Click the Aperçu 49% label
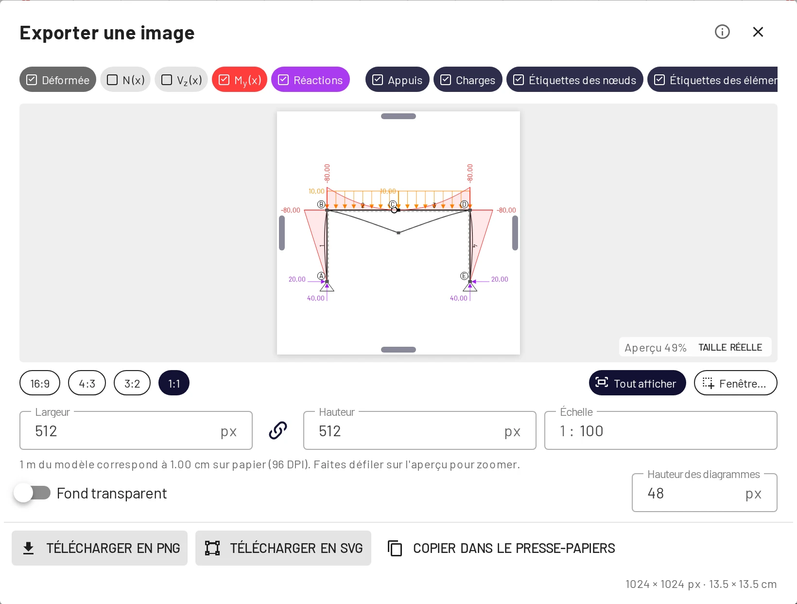 click(x=656, y=348)
